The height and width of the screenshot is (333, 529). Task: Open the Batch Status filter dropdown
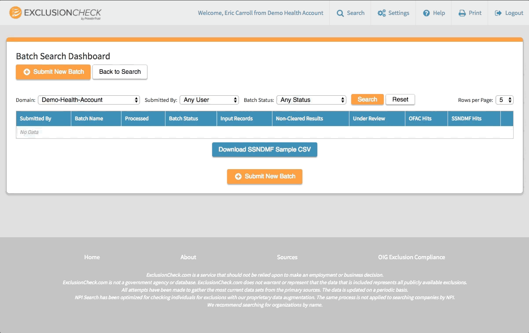tap(312, 100)
